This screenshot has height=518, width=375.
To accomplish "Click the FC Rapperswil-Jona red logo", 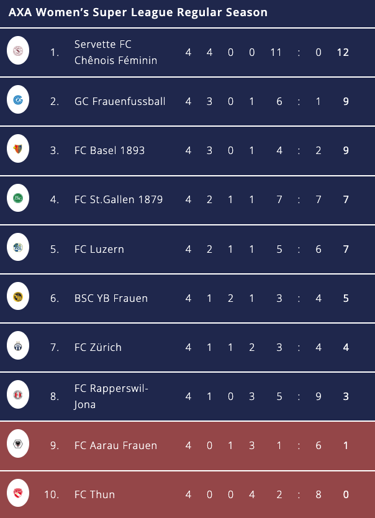I will tap(18, 396).
